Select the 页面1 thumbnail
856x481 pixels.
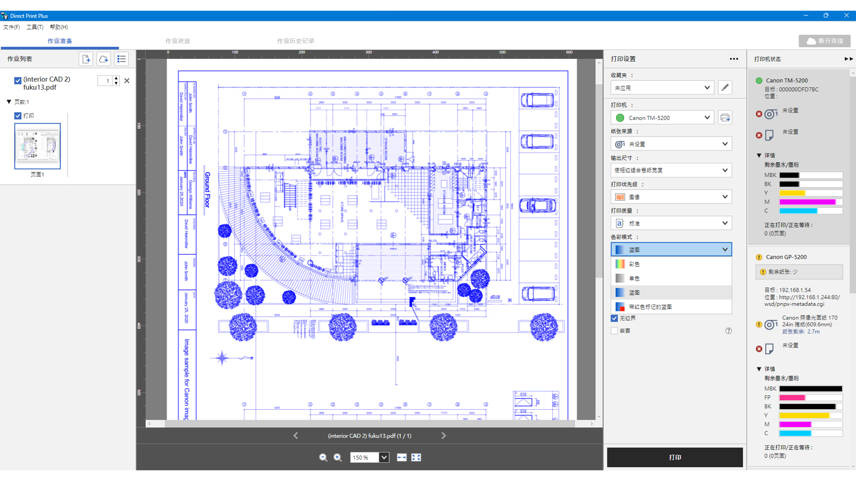[37, 146]
